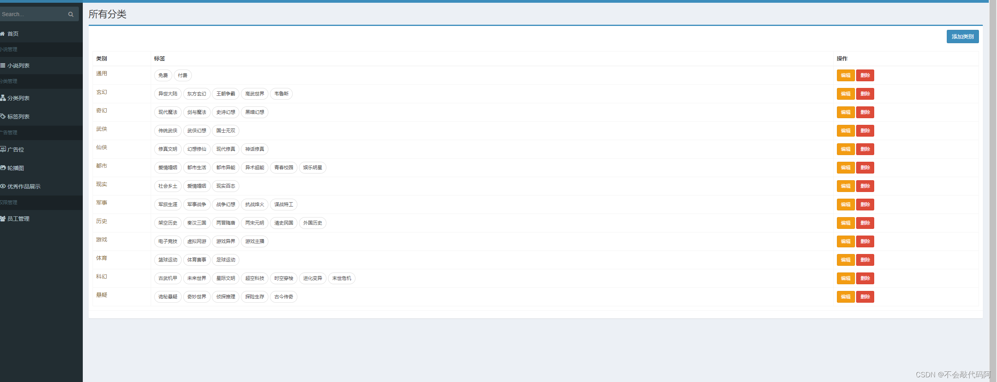
Task: Click the 东方玄幻 tag
Action: [197, 94]
